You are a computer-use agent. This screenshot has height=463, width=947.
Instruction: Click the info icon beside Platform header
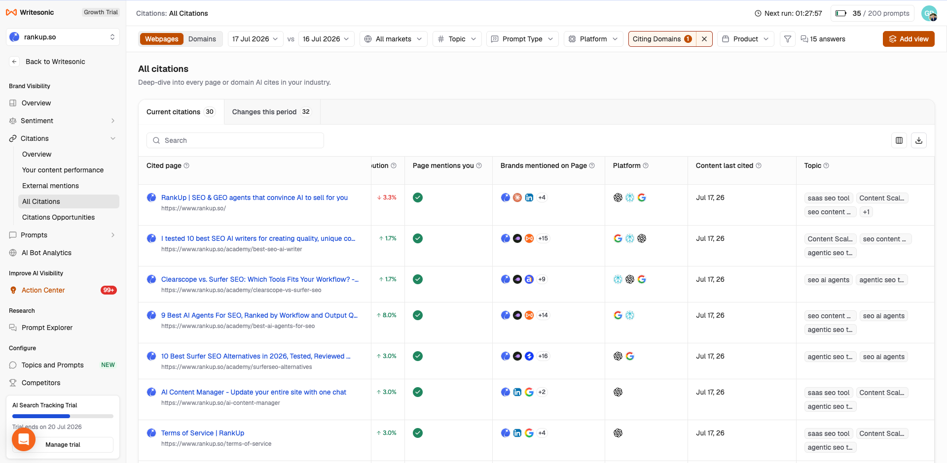coord(646,165)
